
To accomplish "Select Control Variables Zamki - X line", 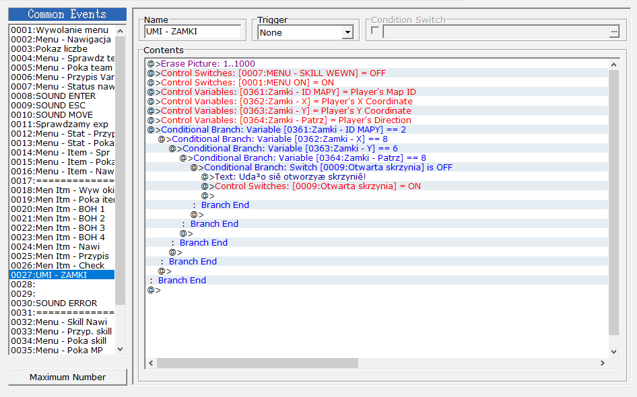I will point(376,102).
